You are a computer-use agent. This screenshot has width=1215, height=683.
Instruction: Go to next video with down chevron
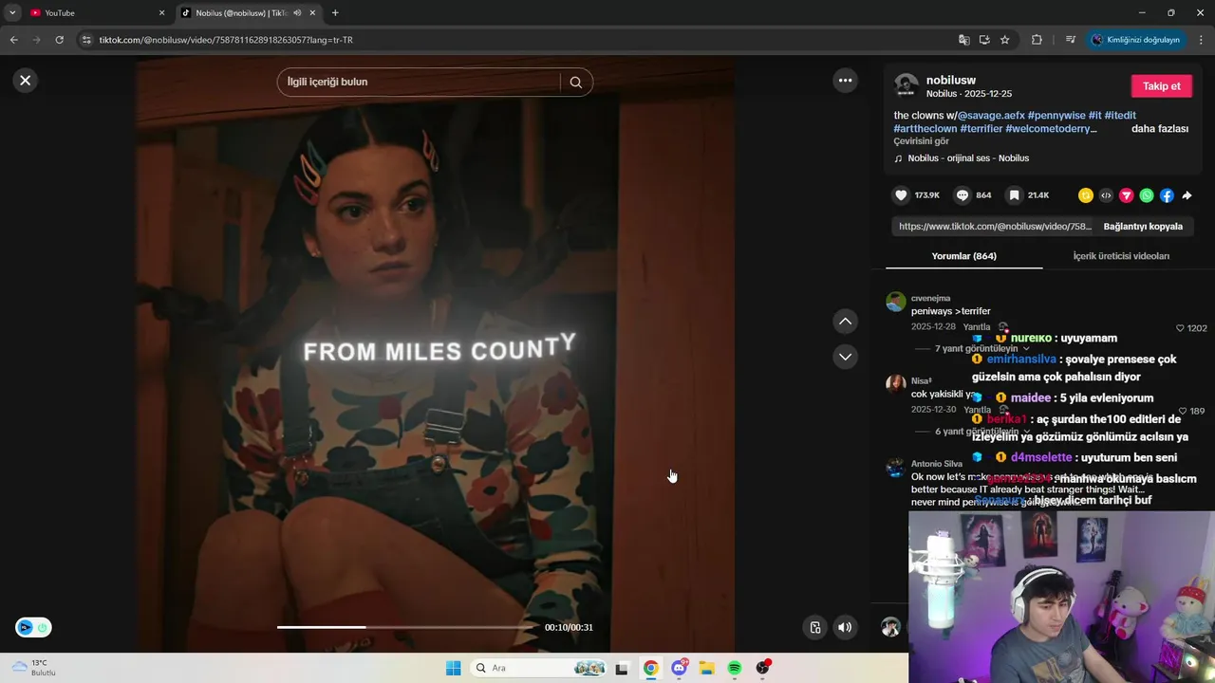pos(845,357)
